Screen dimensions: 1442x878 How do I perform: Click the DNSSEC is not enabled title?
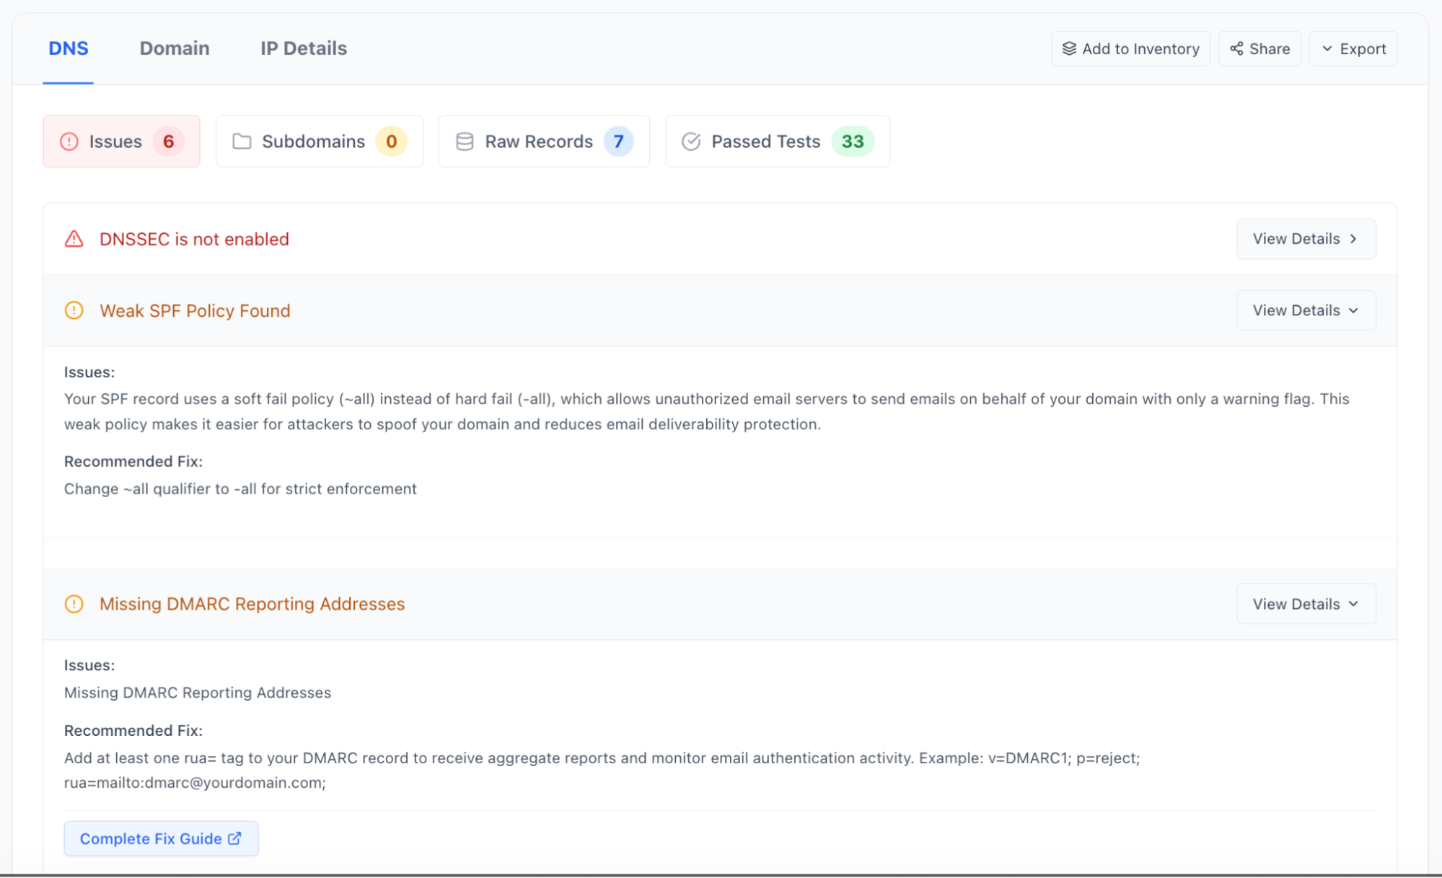194,239
